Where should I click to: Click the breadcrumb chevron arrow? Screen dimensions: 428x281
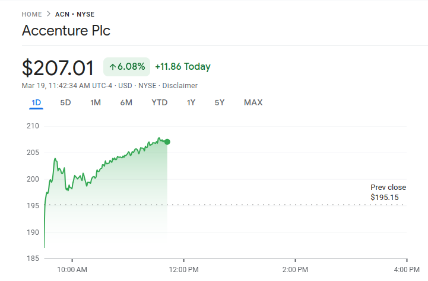pos(49,14)
